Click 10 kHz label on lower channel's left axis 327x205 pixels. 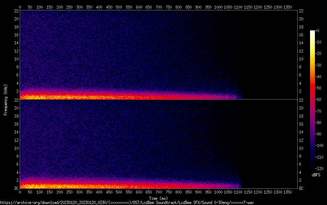(x=16, y=148)
